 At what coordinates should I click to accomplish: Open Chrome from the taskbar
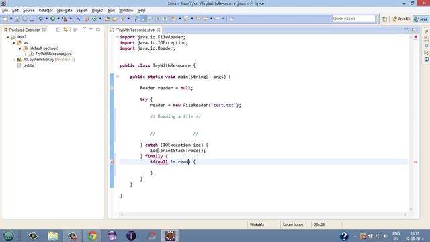click(92, 236)
